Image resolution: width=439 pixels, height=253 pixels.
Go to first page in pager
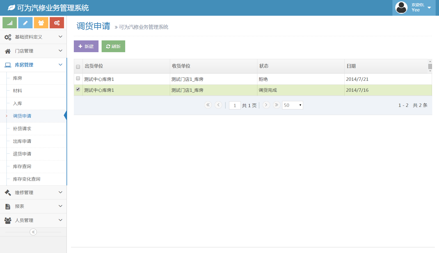click(208, 105)
